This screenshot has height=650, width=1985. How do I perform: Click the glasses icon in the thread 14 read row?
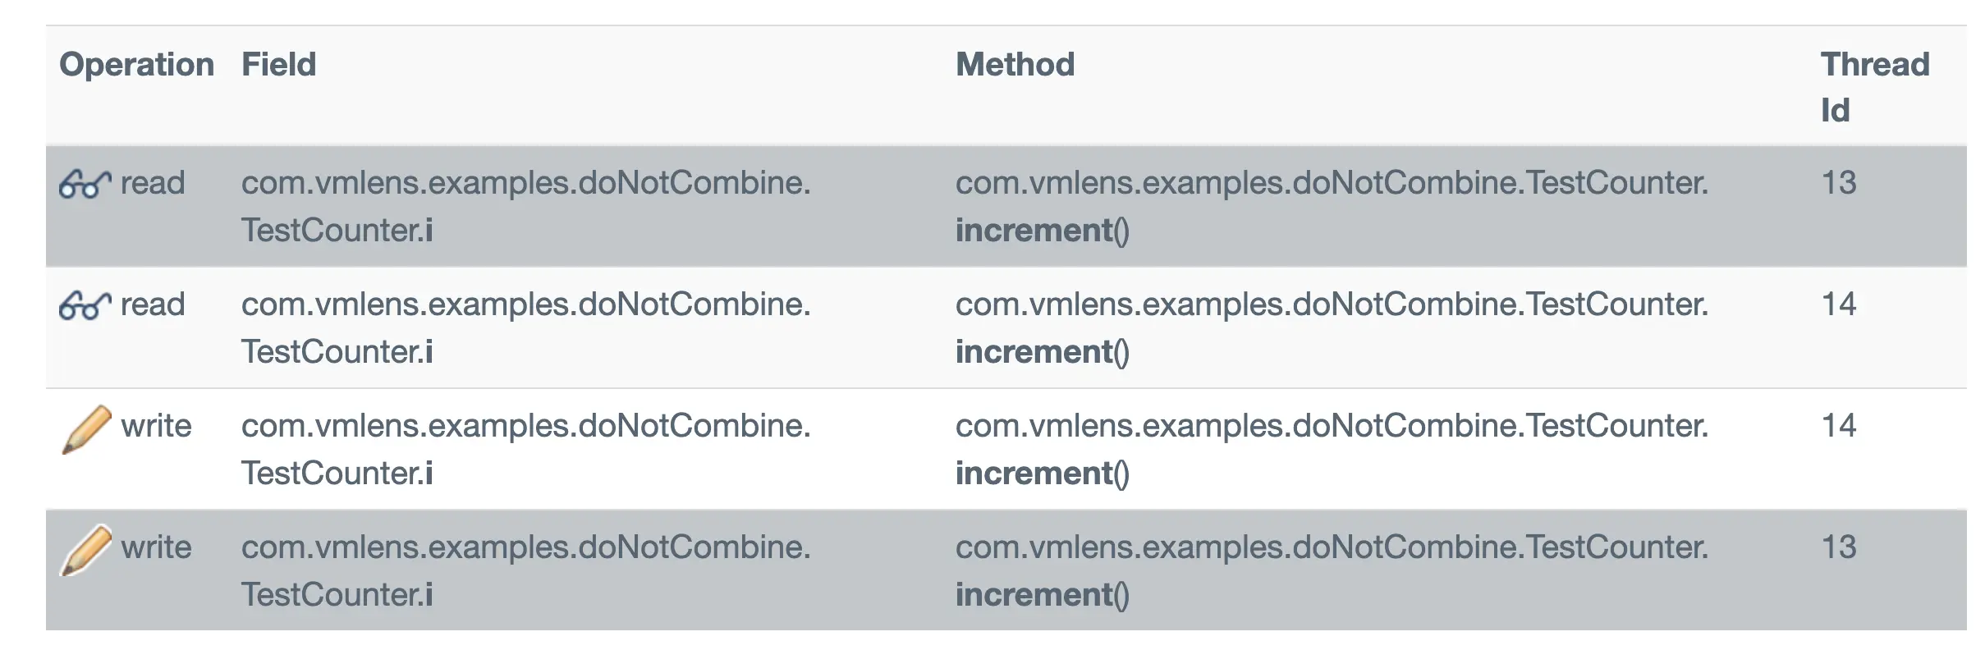(85, 305)
